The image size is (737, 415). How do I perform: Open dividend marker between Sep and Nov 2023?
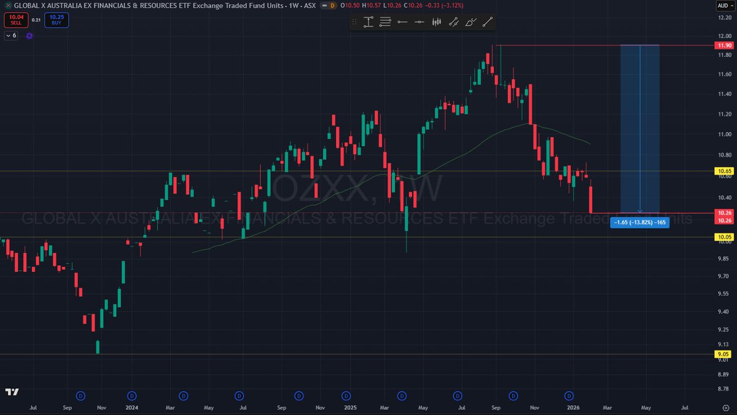pyautogui.click(x=80, y=395)
